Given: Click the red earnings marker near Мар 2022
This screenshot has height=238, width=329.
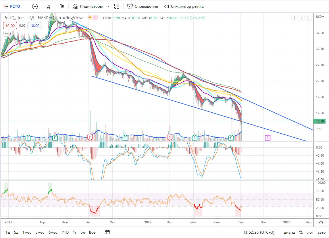Looking at the screenshot, I should point(170,138).
